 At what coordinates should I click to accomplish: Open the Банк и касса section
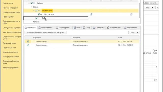[8, 3]
